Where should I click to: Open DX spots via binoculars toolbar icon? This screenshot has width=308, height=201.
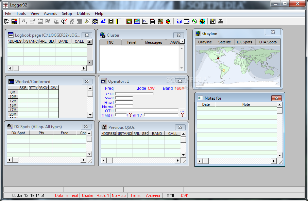[x=24, y=21]
